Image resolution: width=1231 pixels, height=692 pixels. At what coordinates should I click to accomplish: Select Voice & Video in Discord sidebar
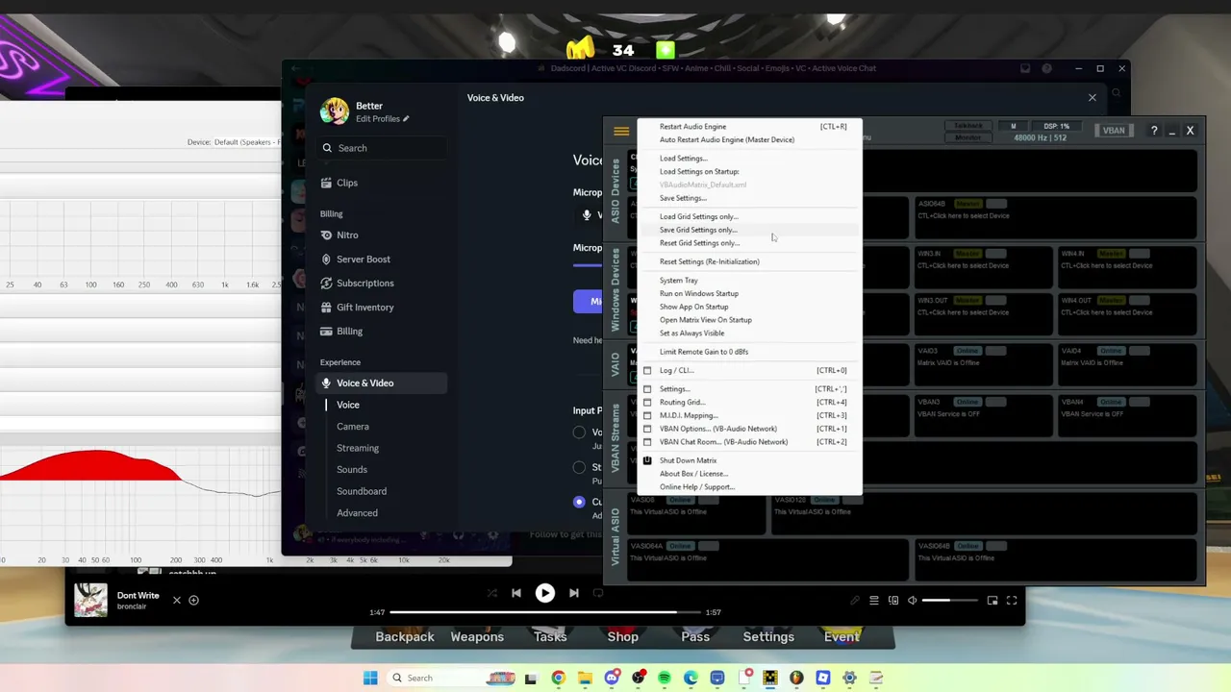tap(383, 383)
